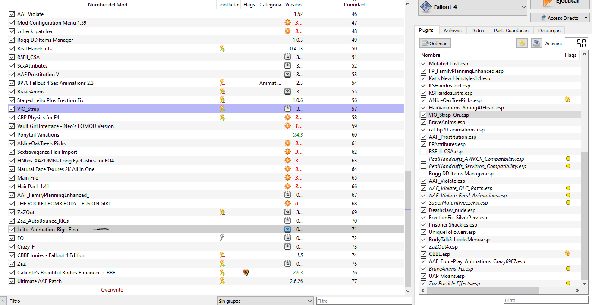This screenshot has height=305, width=592.
Task: Disable the Ponytail Variations mod checkbox
Action: [12, 135]
